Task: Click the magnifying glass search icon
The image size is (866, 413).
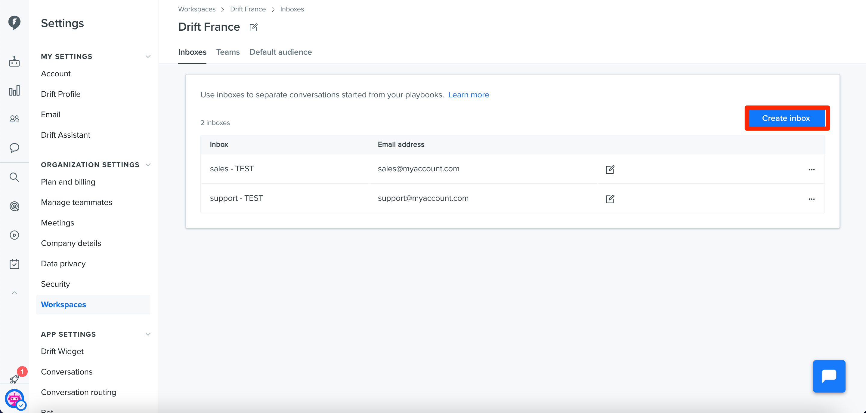Action: click(x=14, y=177)
